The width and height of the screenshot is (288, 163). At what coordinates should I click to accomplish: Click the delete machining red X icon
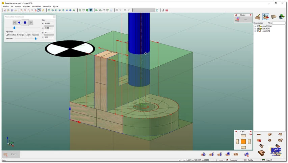click(x=259, y=140)
